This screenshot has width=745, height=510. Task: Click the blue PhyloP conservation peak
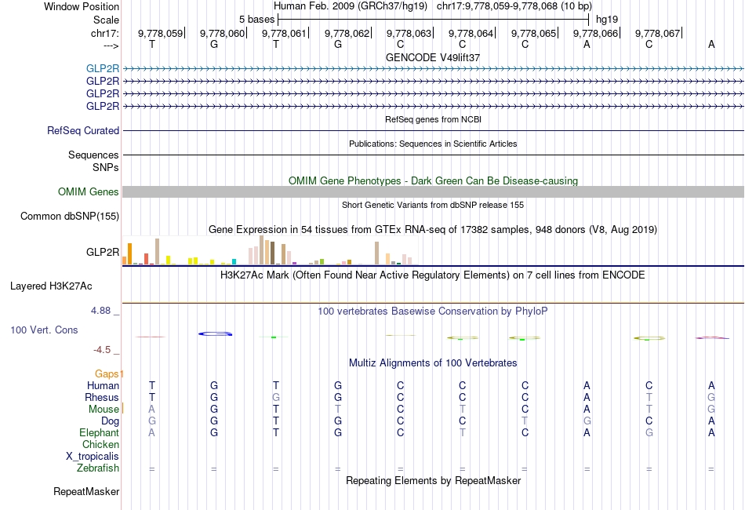[215, 334]
